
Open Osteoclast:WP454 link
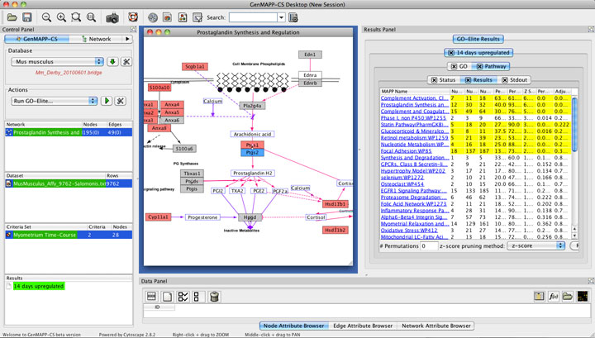point(402,184)
